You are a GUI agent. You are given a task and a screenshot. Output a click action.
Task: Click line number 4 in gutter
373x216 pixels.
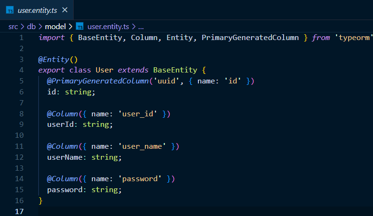pos(22,70)
